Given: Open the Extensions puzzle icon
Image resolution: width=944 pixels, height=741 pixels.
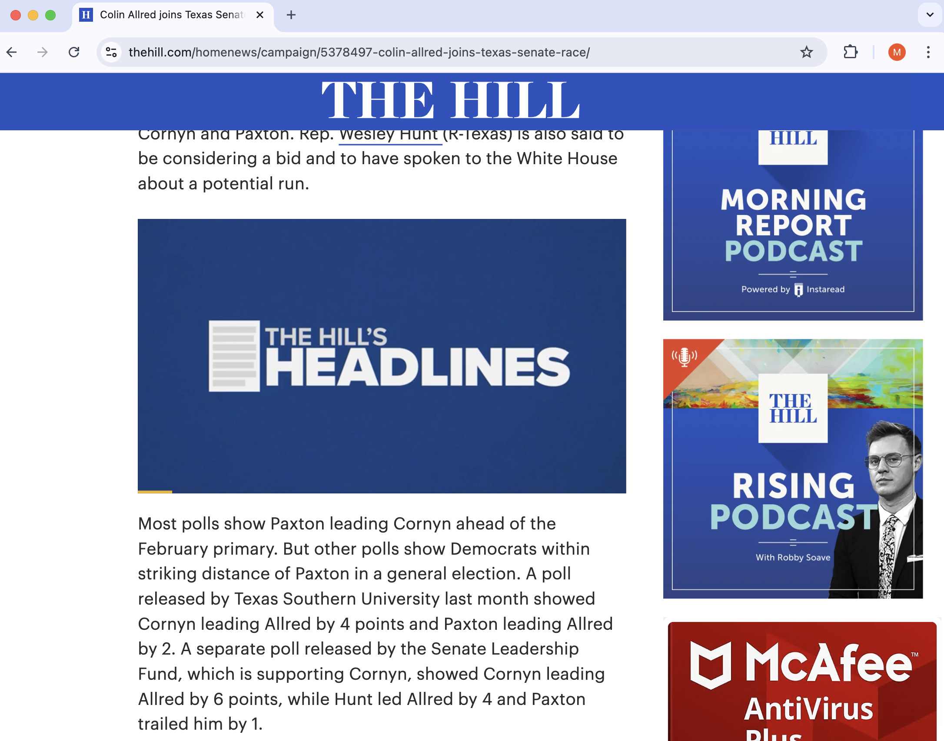Looking at the screenshot, I should pyautogui.click(x=850, y=52).
